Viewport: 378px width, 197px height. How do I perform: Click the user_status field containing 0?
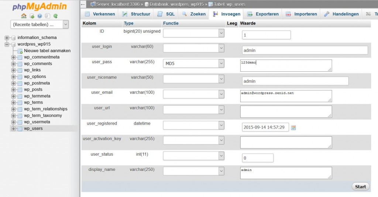[x=258, y=158]
